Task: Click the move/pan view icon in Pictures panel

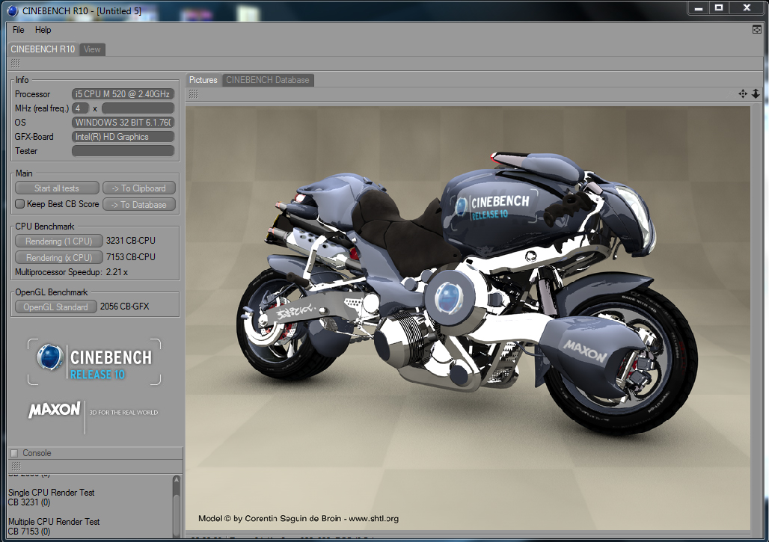Action: click(743, 93)
